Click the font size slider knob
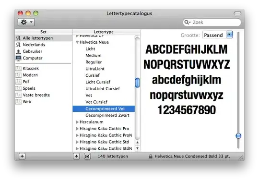This screenshot has height=181, width=259. 238,136
